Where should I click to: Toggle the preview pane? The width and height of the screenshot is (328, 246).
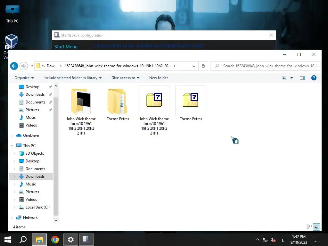(x=302, y=78)
